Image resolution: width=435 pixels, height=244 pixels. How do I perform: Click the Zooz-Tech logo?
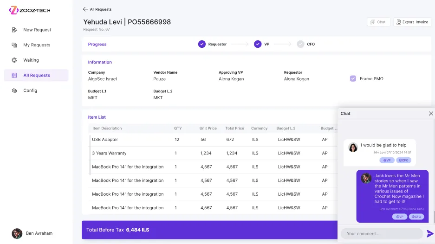click(x=30, y=10)
